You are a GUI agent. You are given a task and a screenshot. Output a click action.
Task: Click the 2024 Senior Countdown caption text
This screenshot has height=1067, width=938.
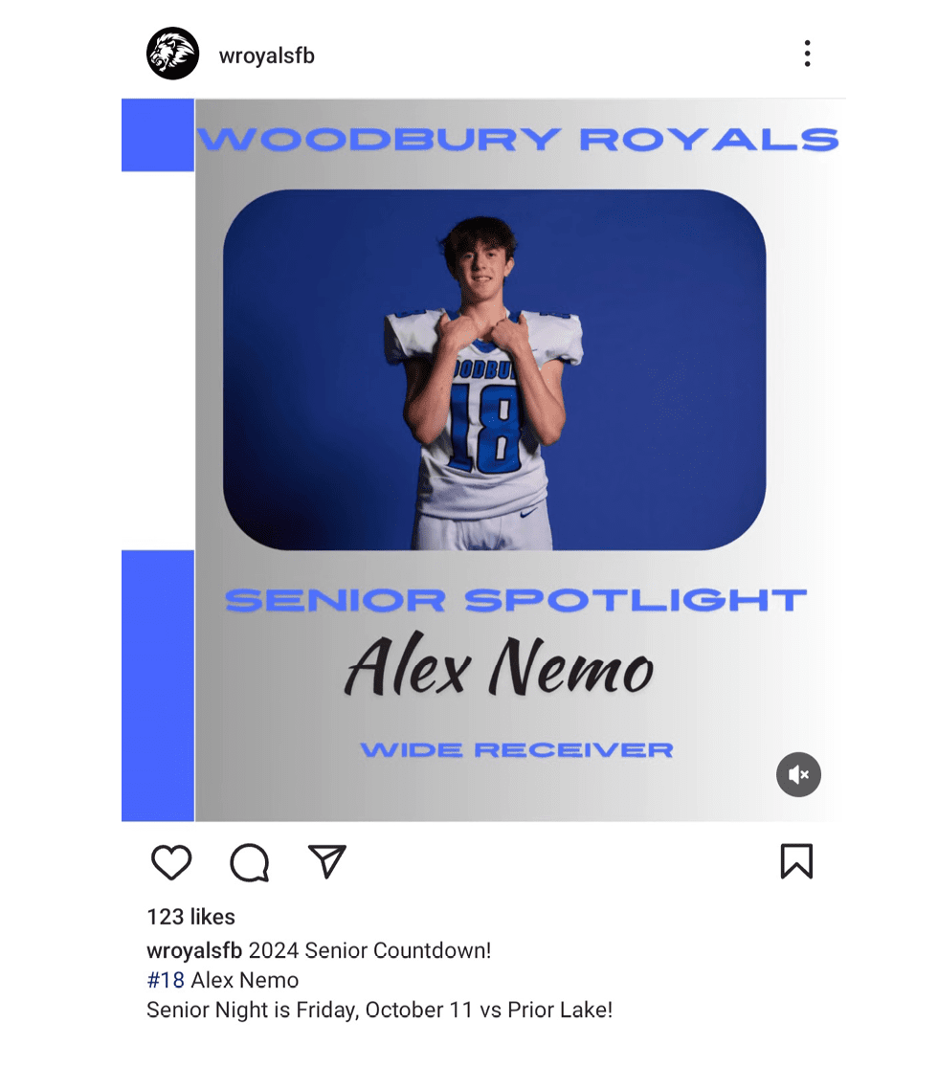(369, 950)
